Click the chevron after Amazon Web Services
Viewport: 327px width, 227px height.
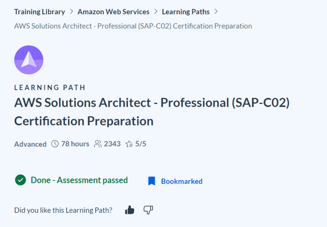point(156,11)
